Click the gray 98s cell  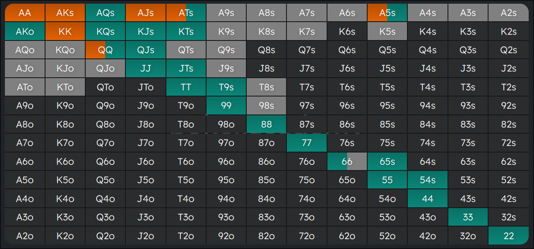(266, 106)
